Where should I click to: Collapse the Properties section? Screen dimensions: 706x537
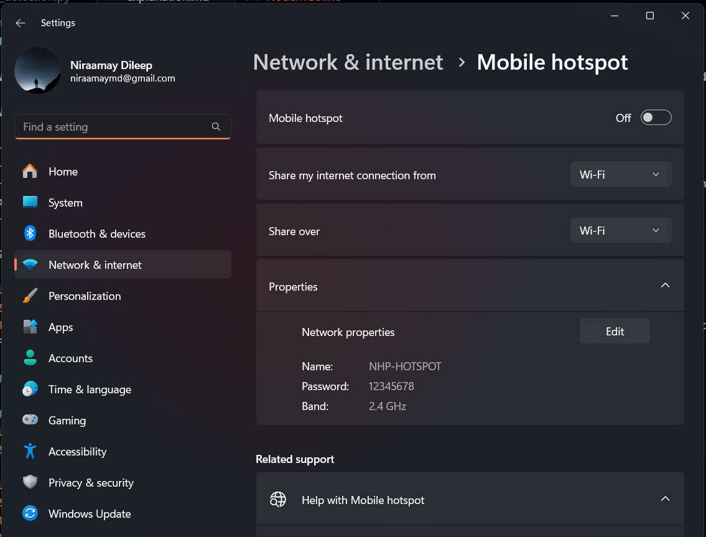(x=665, y=286)
